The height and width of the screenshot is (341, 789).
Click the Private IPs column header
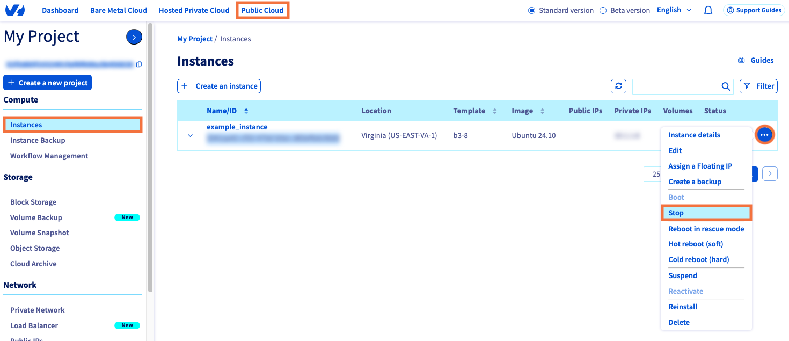(633, 111)
